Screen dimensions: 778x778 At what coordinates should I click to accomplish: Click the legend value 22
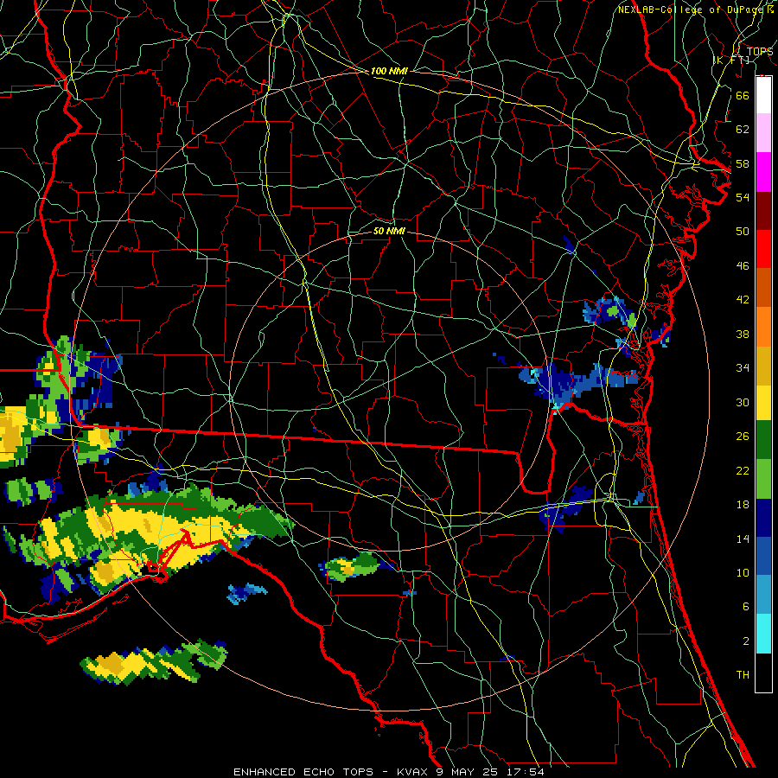743,470
